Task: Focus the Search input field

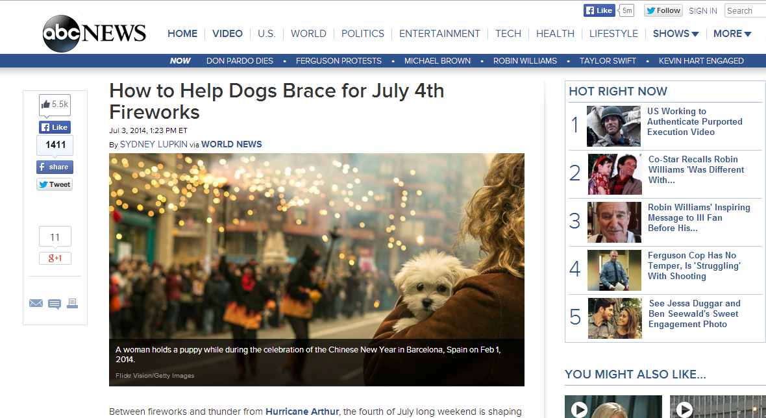Action: (x=745, y=11)
